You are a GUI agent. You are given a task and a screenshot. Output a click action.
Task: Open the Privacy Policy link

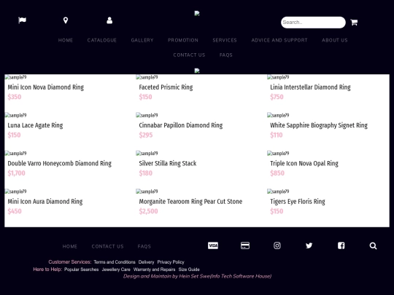click(171, 262)
